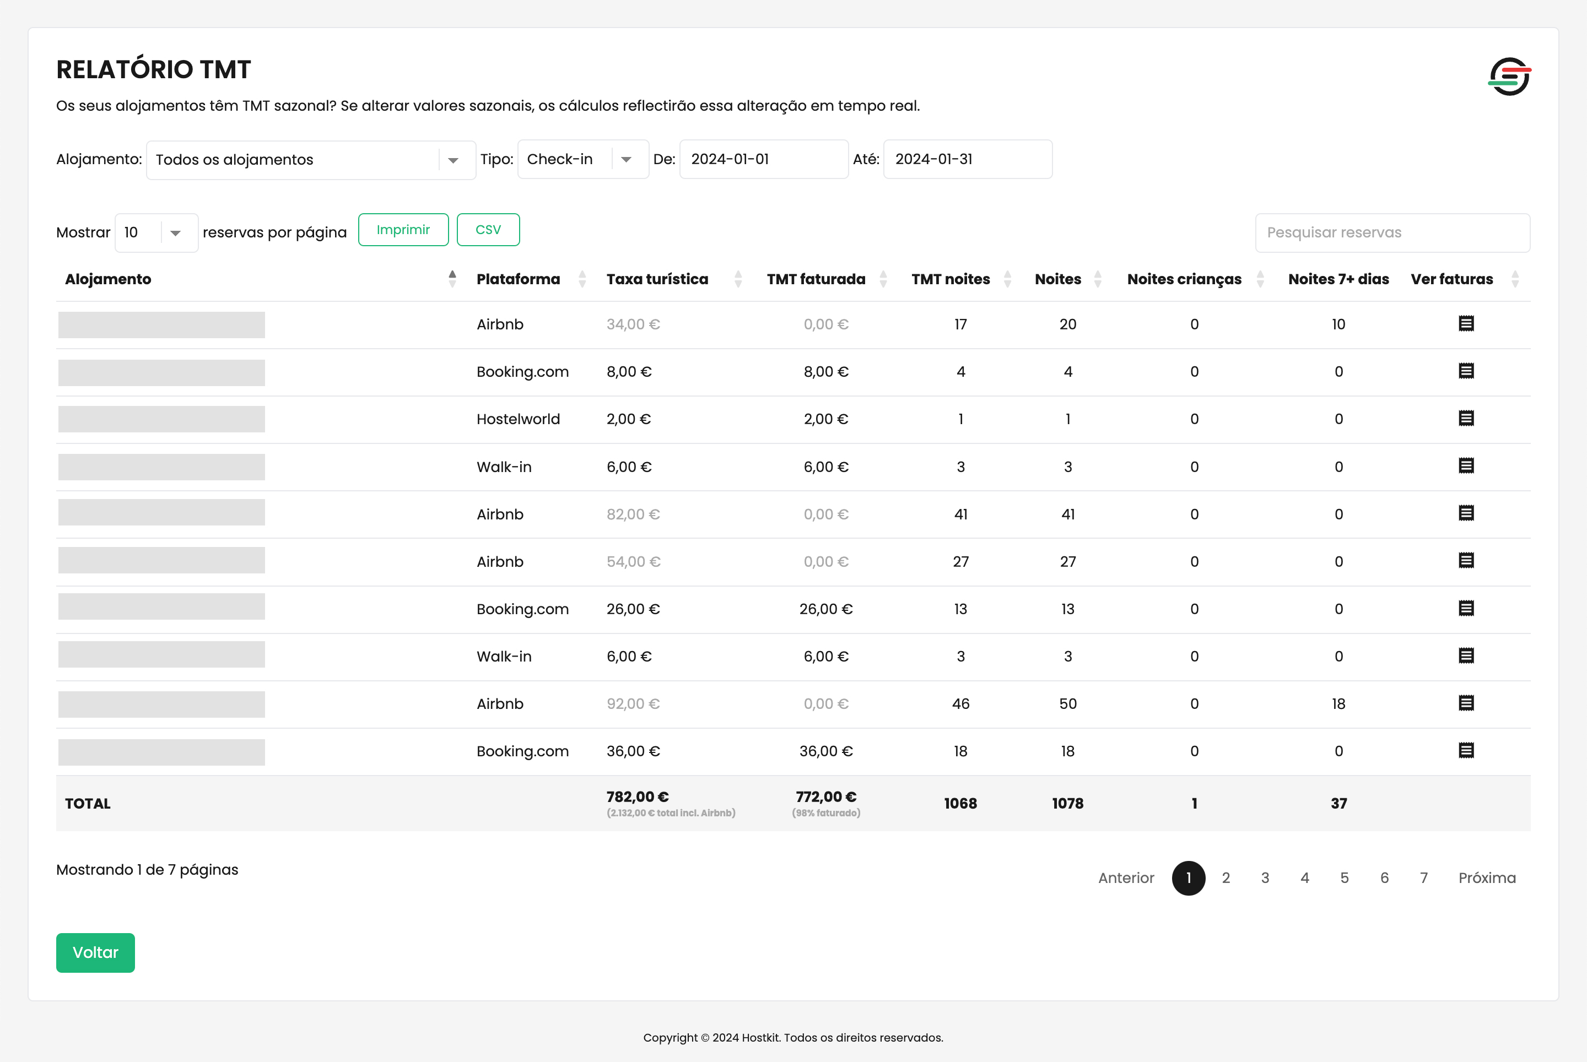Click the 26,00 € TMT faturada cell
Image resolution: width=1587 pixels, height=1062 pixels.
[x=826, y=609]
